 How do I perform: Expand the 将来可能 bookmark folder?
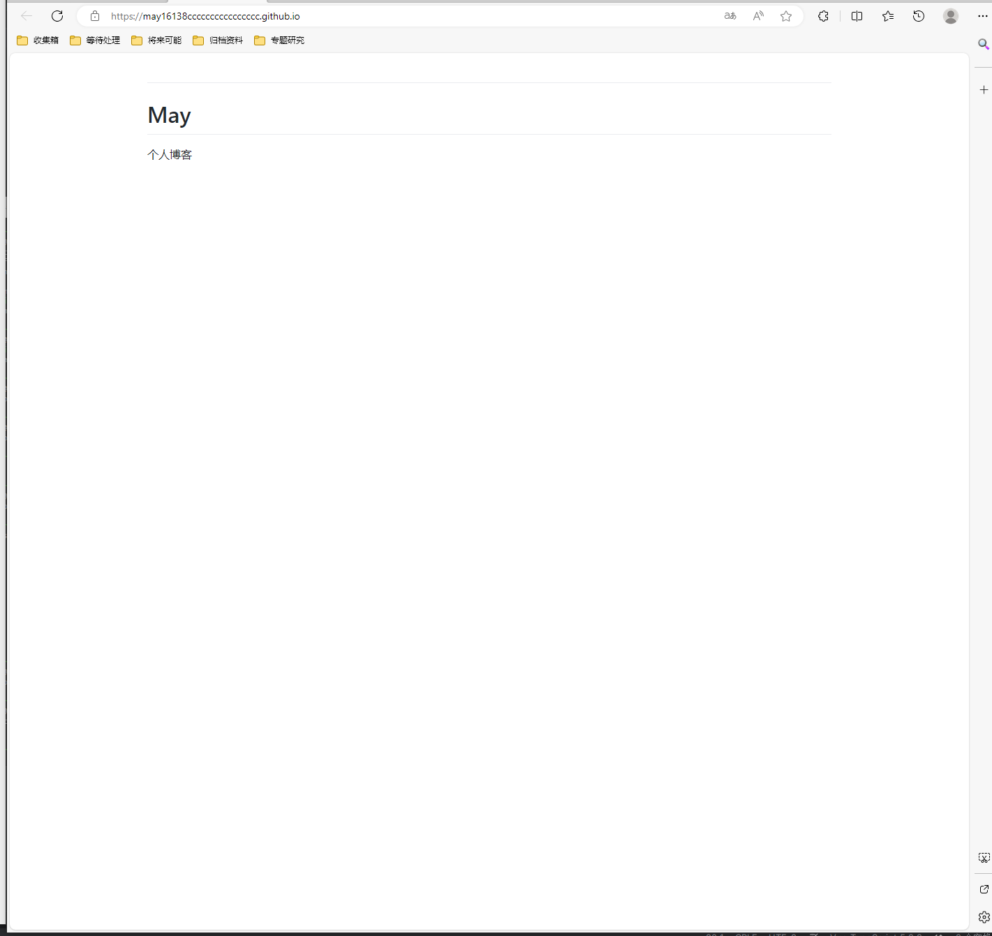[157, 40]
